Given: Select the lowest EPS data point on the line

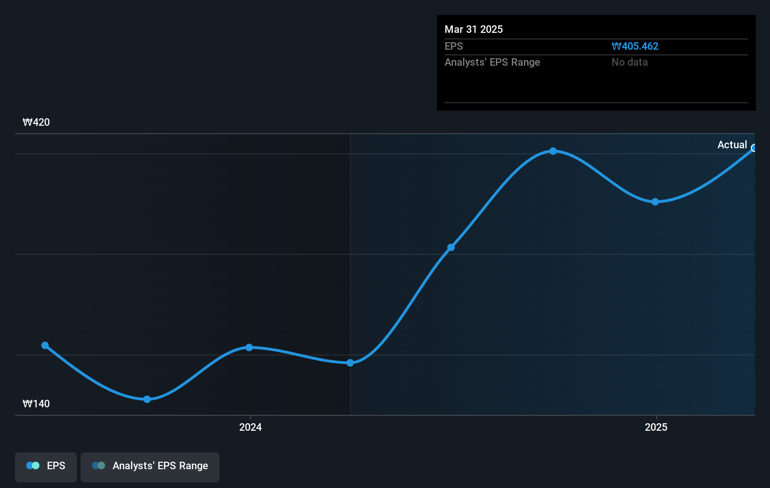Looking at the screenshot, I should coord(147,399).
